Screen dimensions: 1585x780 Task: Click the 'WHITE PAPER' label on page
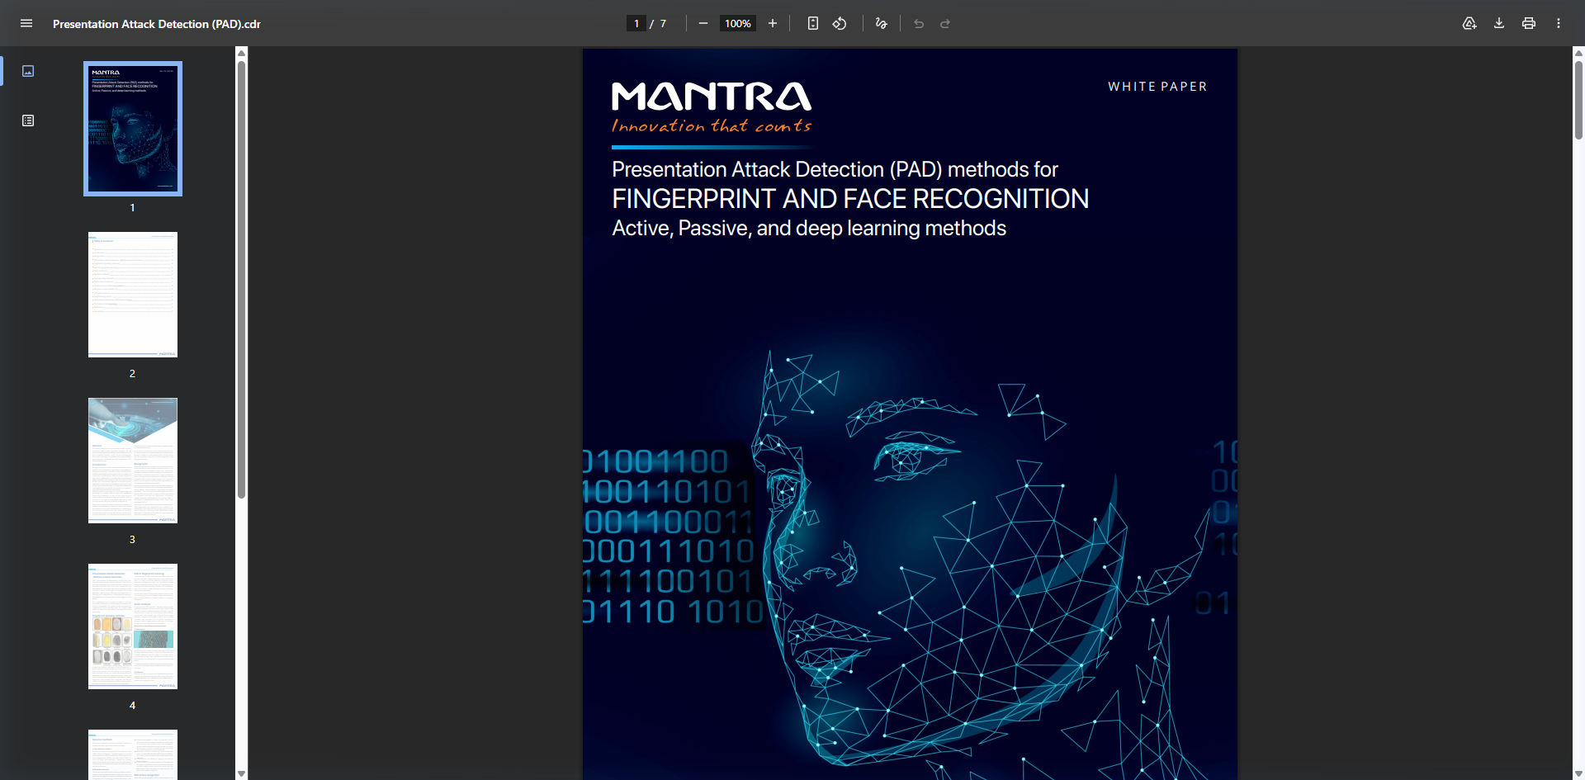click(1157, 87)
